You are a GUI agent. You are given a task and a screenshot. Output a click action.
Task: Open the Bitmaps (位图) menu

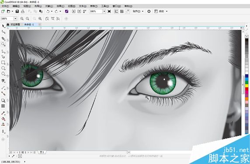[71, 6]
